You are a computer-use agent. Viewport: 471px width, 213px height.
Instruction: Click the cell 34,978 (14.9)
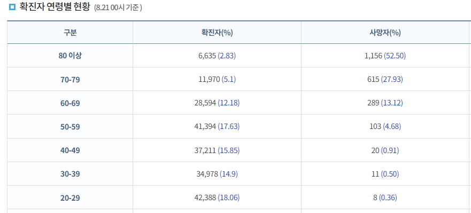point(217,174)
